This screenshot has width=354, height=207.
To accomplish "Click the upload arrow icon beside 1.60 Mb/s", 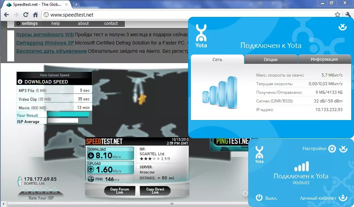I will pyautogui.click(x=91, y=169).
